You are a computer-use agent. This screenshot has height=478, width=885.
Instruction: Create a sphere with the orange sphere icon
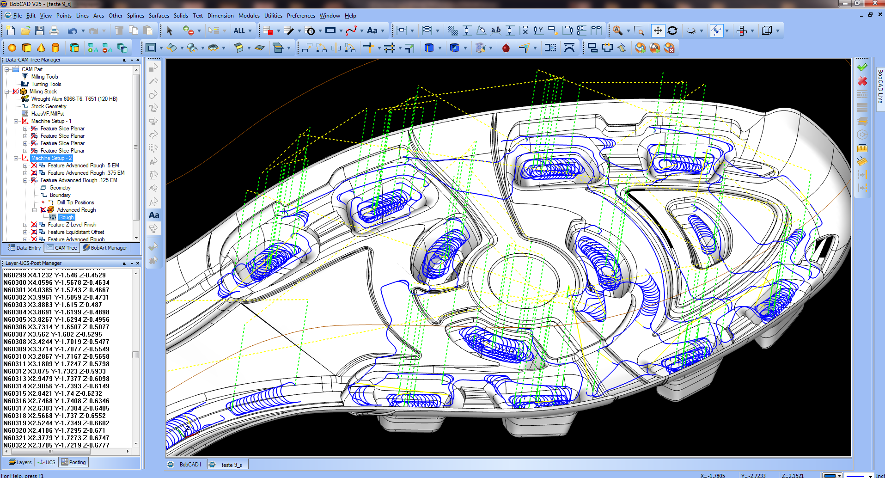click(x=12, y=48)
